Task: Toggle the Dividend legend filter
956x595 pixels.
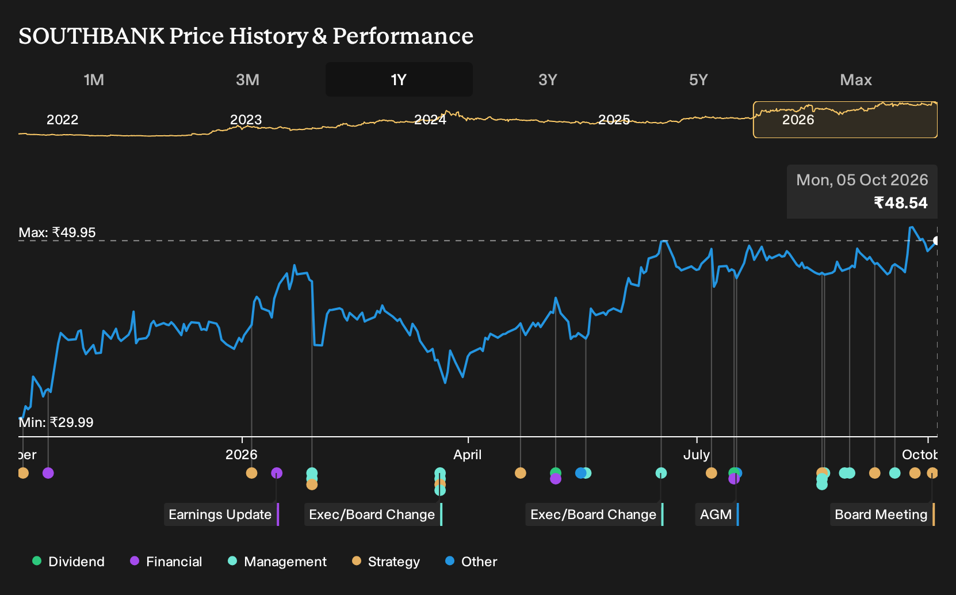Action: (x=68, y=562)
